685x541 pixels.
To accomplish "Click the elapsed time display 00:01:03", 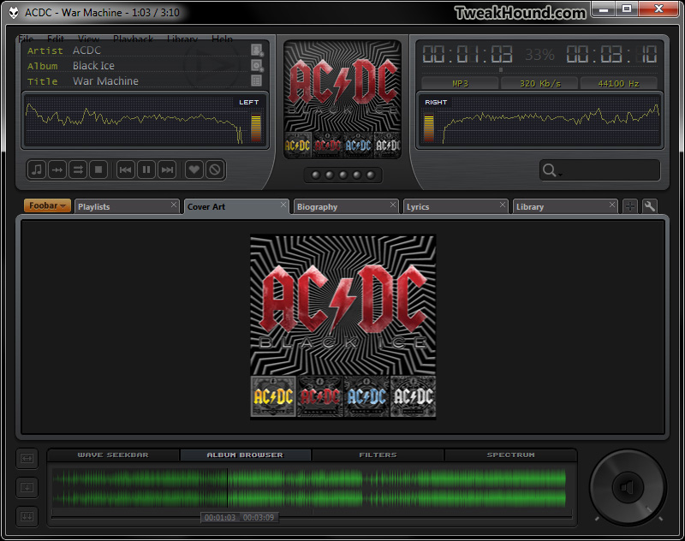I will 467,55.
